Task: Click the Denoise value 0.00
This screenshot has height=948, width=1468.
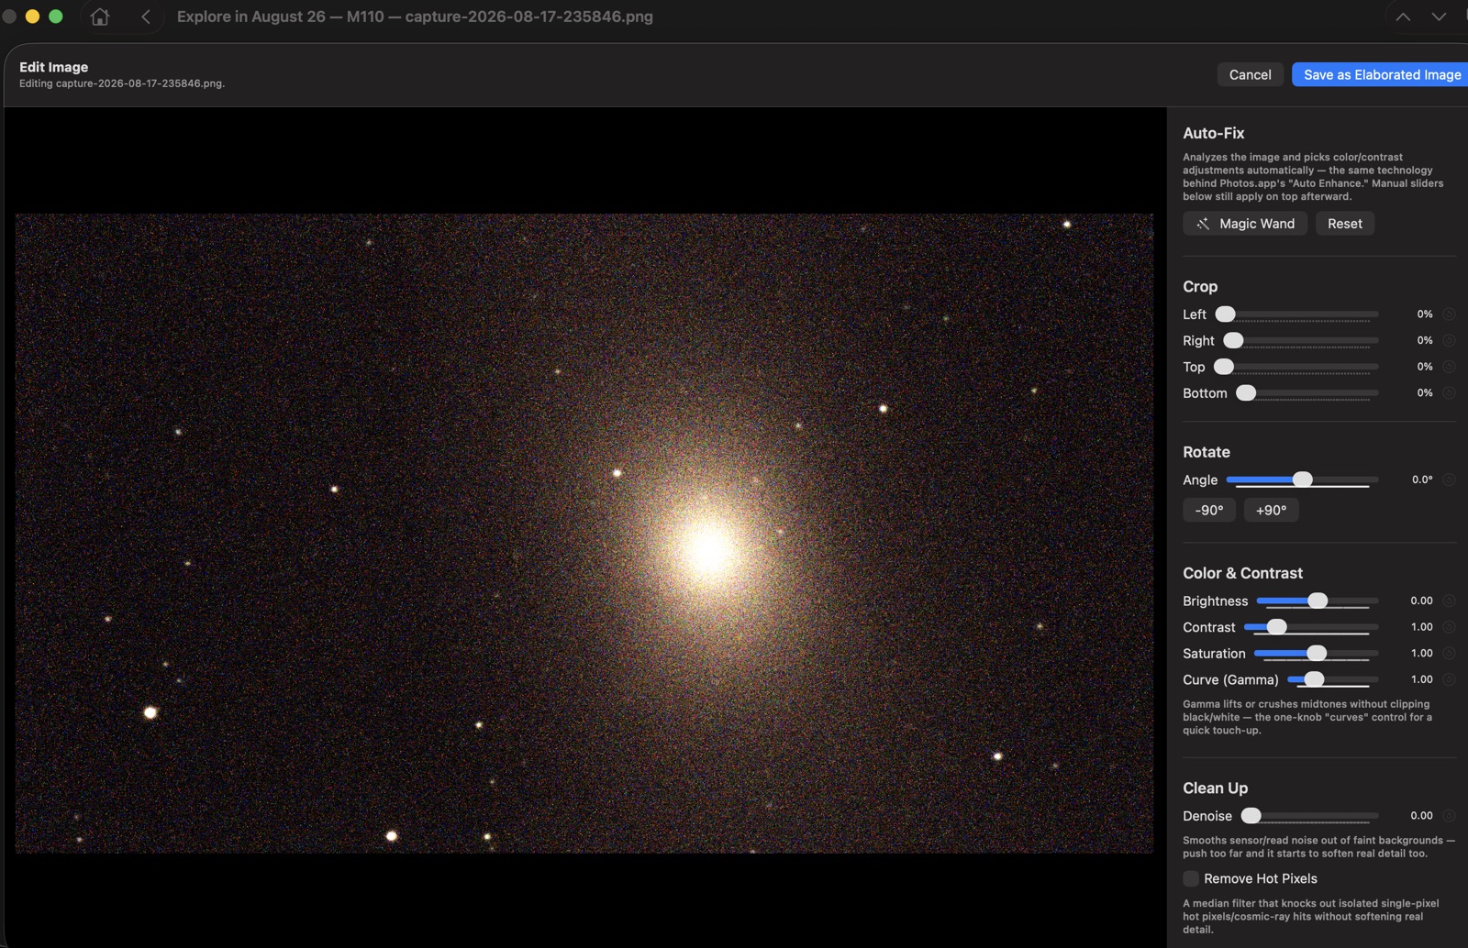Action: (x=1421, y=815)
